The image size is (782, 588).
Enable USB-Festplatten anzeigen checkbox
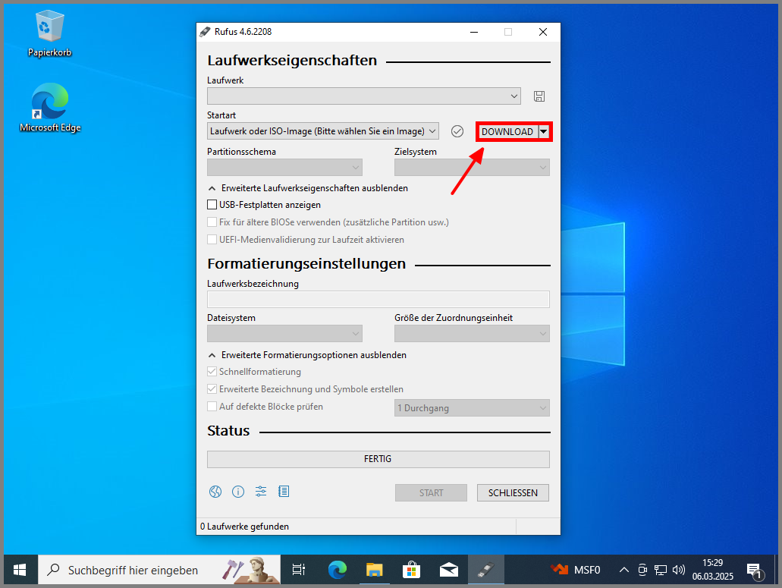pos(212,205)
